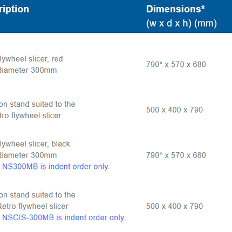This screenshot has width=232, height=232.
Task: Select the (w x d x h) (mm) subheader
Action: tap(181, 23)
